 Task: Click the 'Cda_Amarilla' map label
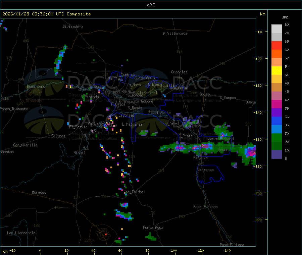(25, 145)
